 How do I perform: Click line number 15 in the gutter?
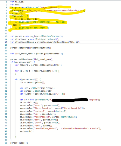(6, 42)
